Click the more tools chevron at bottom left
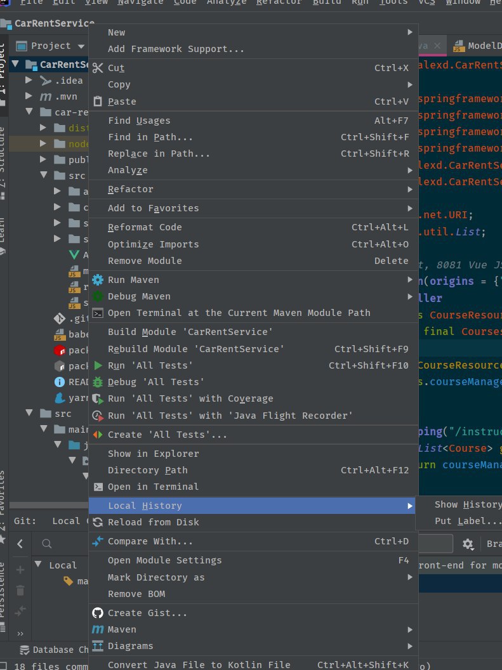The height and width of the screenshot is (670, 502). (20, 634)
